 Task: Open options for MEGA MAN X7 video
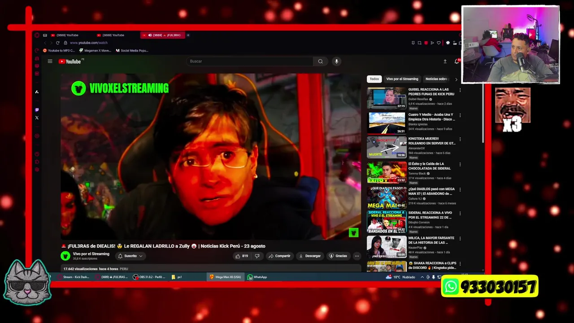point(460,190)
